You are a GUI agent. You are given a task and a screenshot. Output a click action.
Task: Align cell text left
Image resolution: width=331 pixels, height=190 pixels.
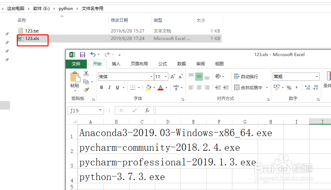(191, 87)
